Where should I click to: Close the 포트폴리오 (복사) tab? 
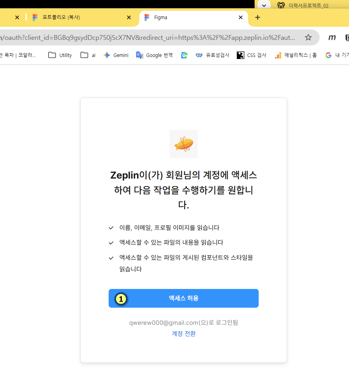coord(129,18)
